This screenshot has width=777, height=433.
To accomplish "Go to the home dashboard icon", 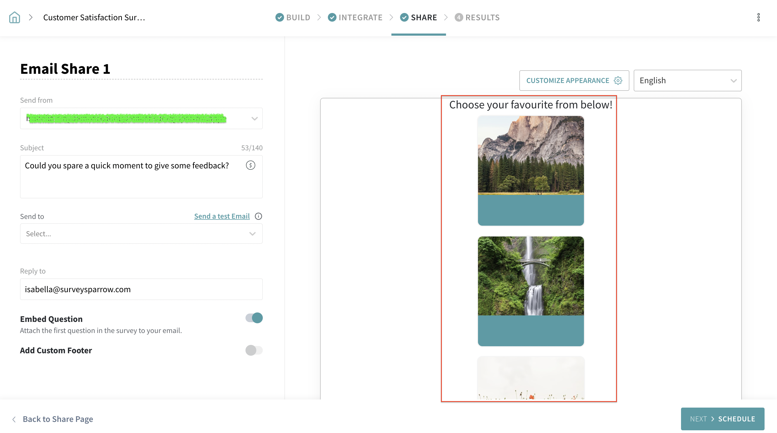I will 15,18.
